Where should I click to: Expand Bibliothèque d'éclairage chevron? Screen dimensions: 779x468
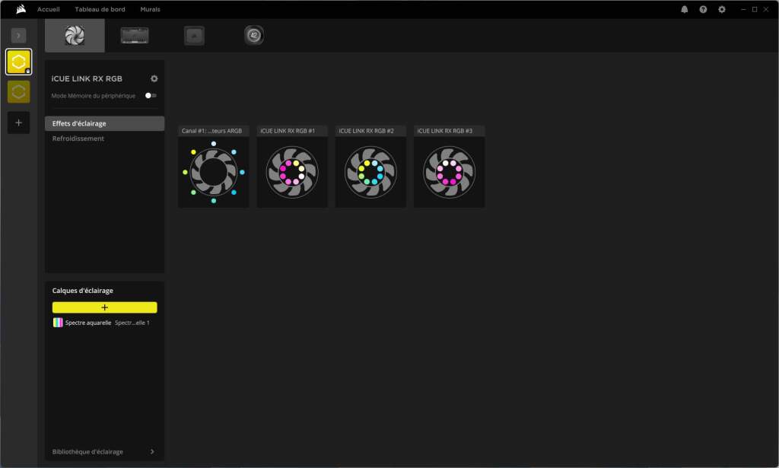pyautogui.click(x=152, y=451)
